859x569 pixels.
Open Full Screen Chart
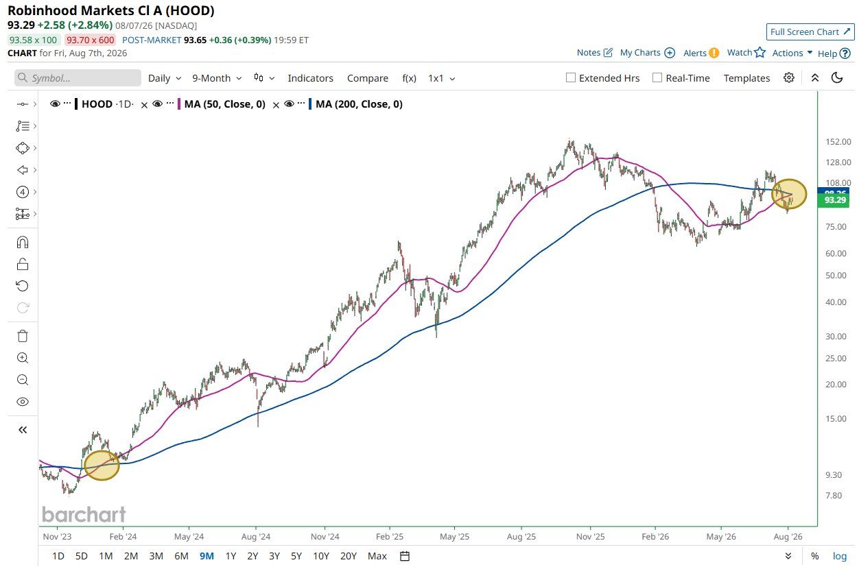[x=809, y=32]
